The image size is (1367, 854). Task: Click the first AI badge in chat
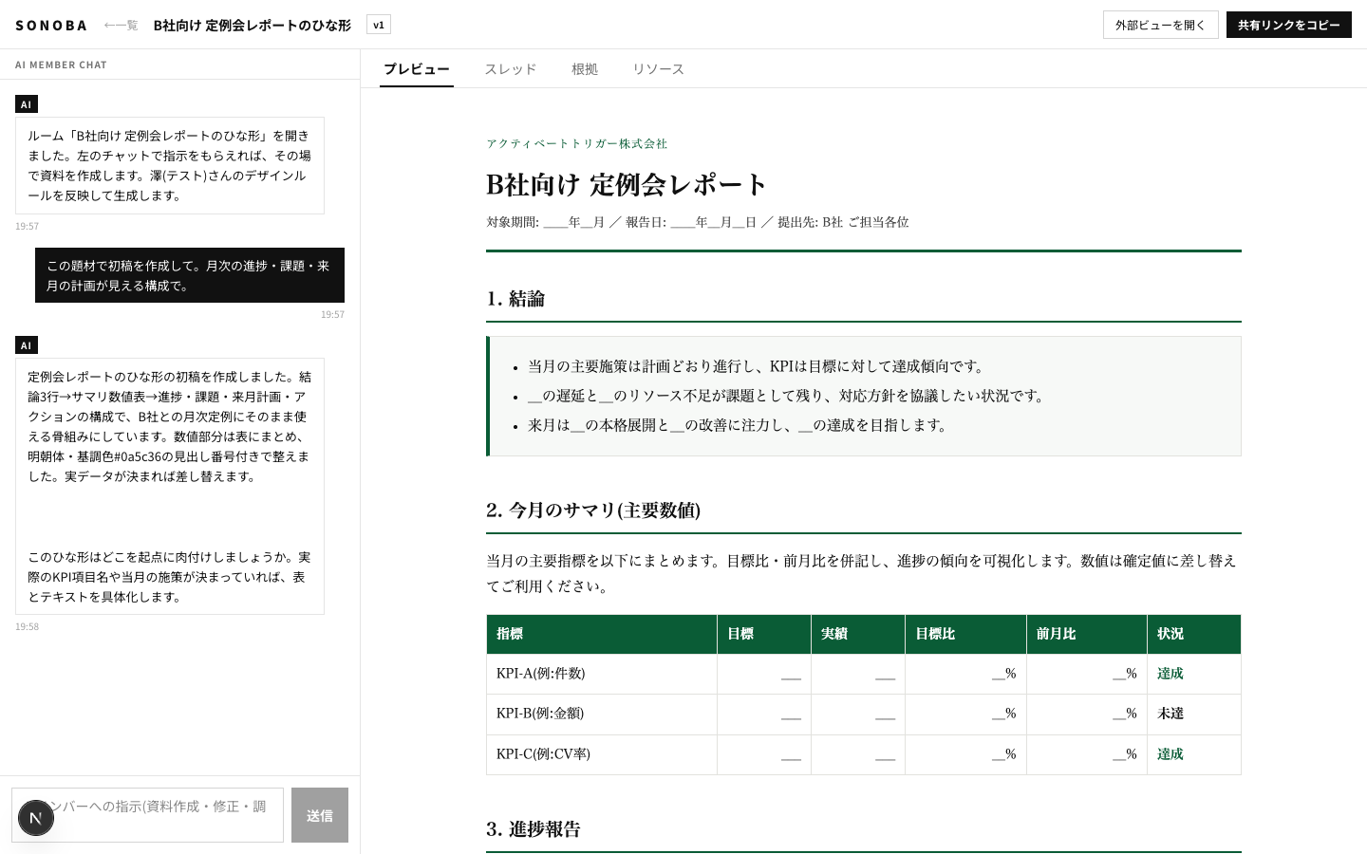(27, 104)
